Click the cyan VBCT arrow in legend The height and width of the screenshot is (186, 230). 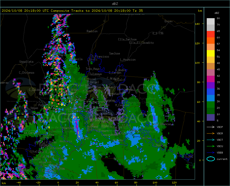tap(211, 140)
